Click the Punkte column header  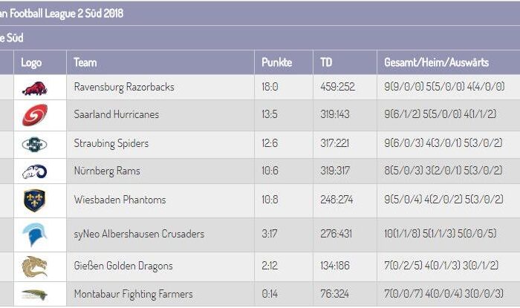[276, 63]
